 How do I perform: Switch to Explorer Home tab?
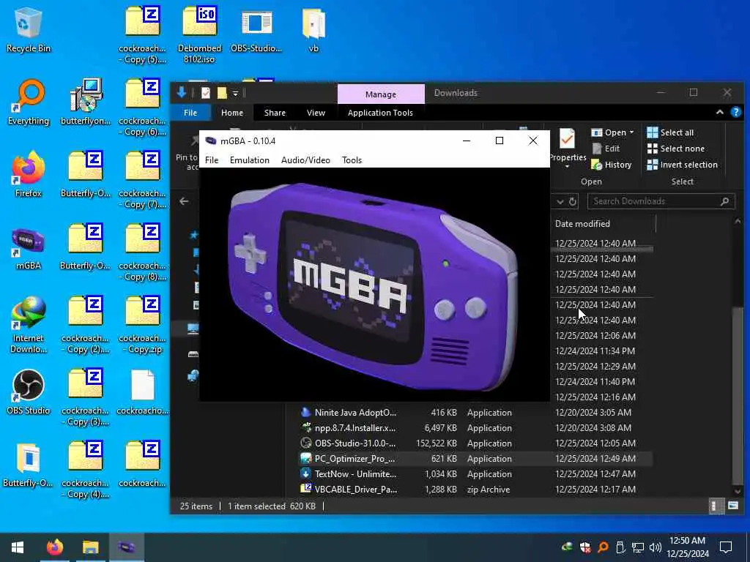coord(232,113)
